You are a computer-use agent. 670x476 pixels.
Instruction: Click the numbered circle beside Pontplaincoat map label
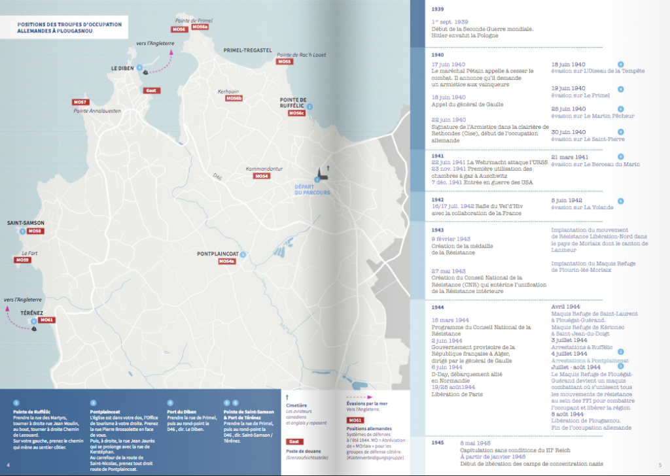(243, 254)
